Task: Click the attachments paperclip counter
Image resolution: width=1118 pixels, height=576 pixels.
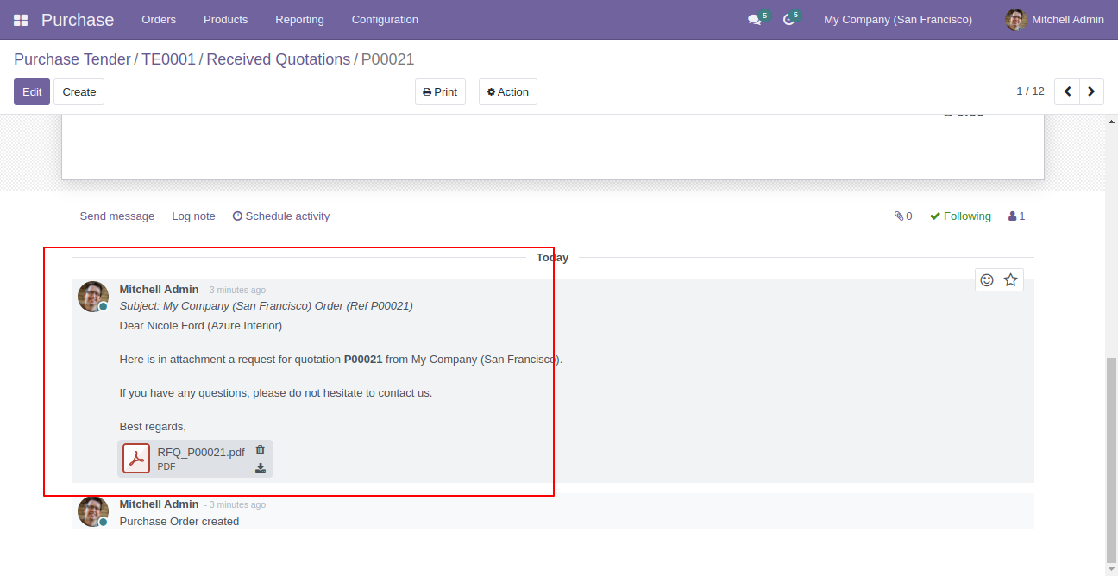Action: (x=903, y=216)
